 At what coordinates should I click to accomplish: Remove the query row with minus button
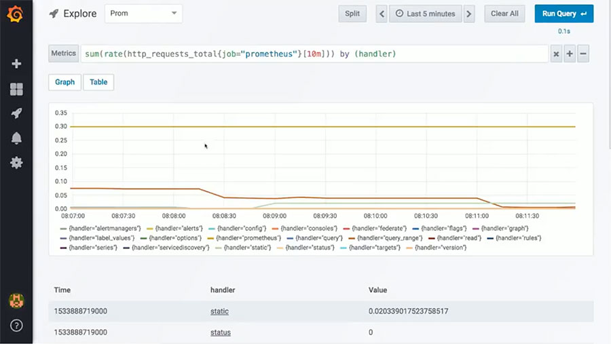click(x=583, y=54)
